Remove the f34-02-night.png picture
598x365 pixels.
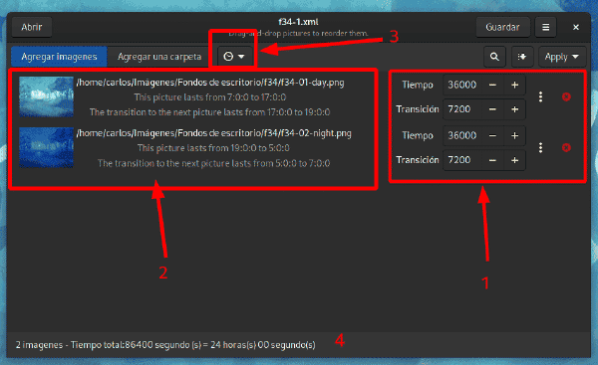coord(566,147)
